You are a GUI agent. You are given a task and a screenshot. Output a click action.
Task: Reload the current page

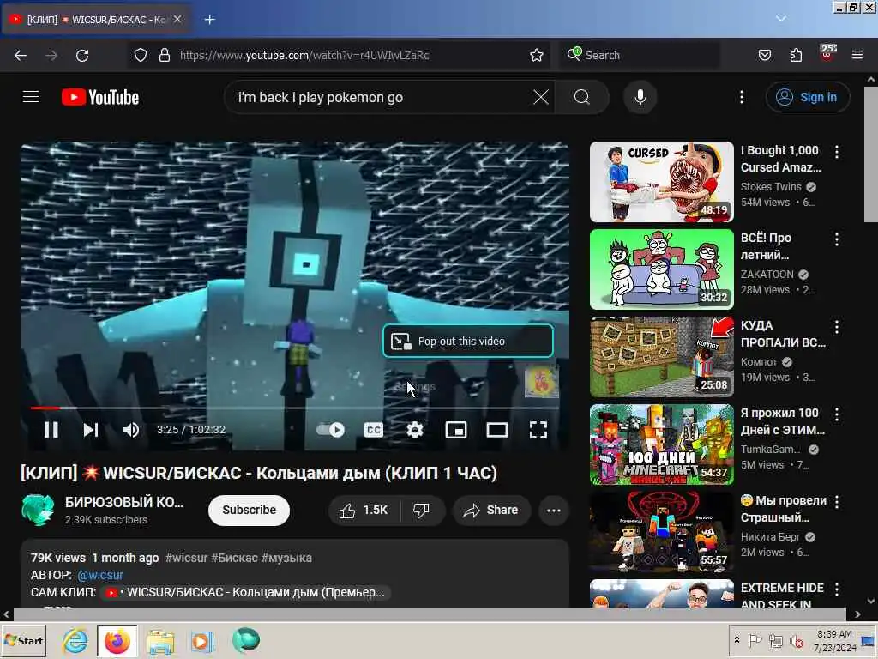[82, 55]
